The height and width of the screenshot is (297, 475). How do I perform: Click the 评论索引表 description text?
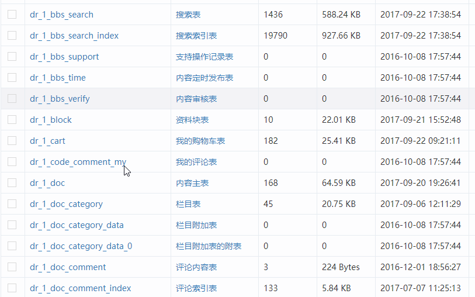point(196,288)
